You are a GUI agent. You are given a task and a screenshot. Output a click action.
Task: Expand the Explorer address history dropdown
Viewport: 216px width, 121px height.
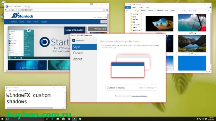pos(183,10)
